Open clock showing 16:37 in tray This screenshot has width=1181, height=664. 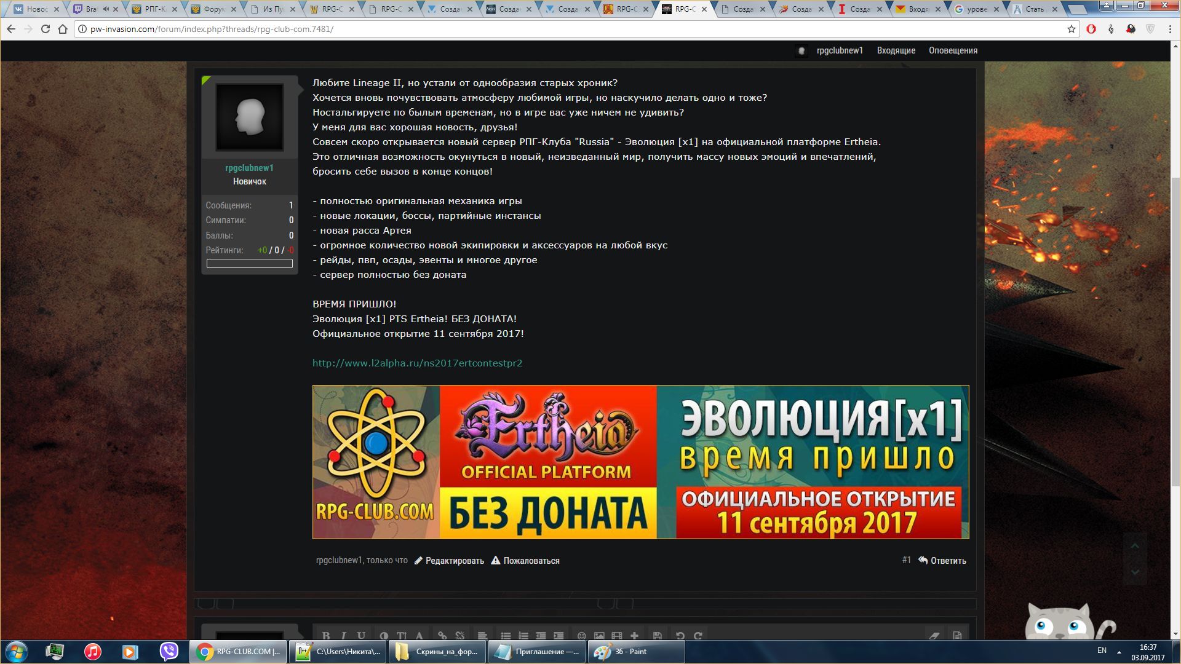pyautogui.click(x=1148, y=652)
